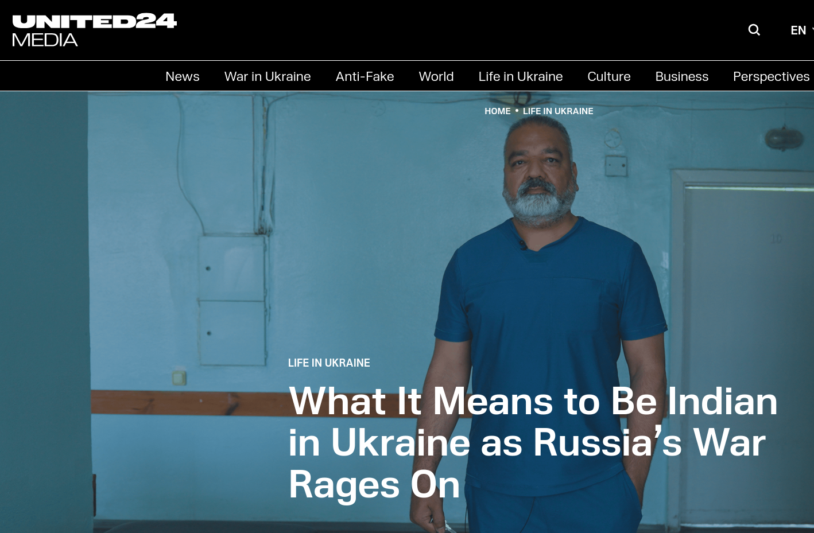
Task: Visit the Perspectives section
Action: 772,76
